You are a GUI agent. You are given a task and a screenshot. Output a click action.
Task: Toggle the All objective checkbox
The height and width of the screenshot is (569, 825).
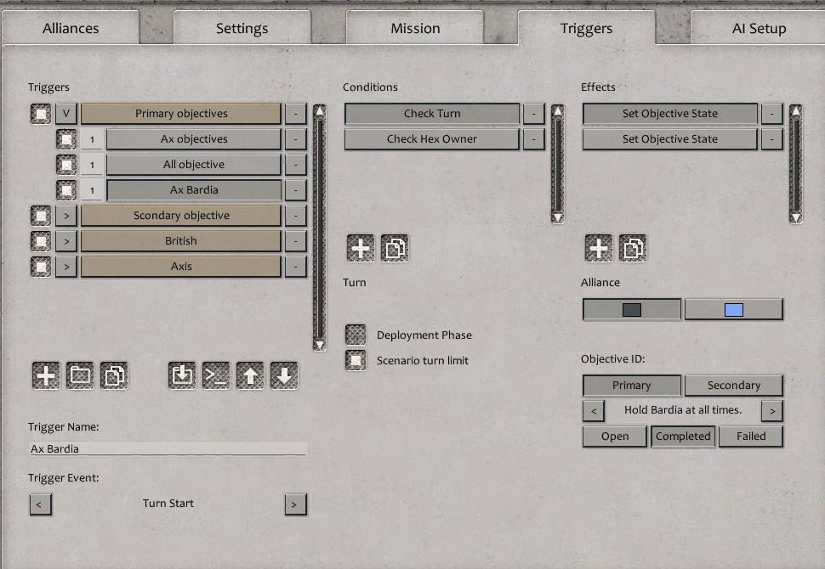coord(66,165)
